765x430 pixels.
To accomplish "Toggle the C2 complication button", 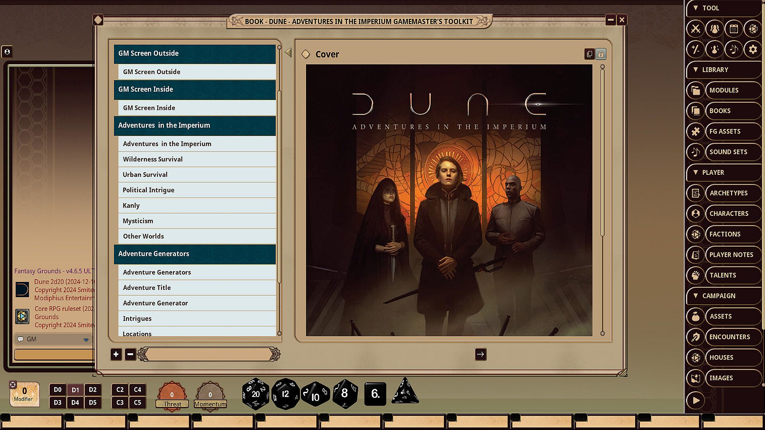I will 120,390.
